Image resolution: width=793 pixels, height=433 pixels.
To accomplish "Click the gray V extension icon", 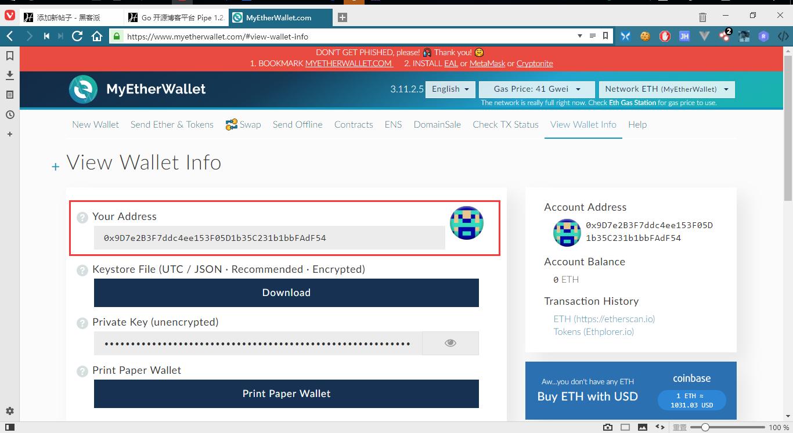I will click(705, 36).
